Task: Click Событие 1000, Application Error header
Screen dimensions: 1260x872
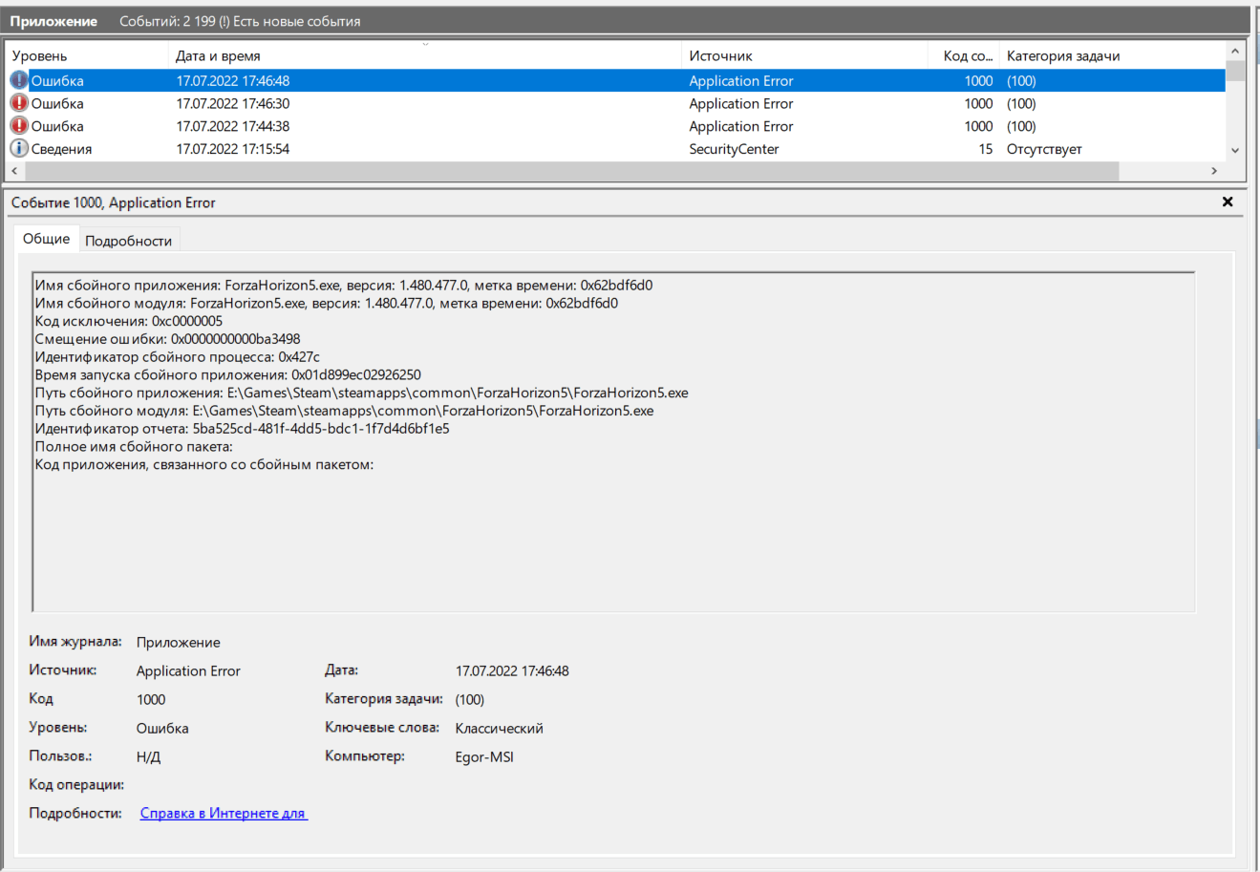Action: coord(114,202)
